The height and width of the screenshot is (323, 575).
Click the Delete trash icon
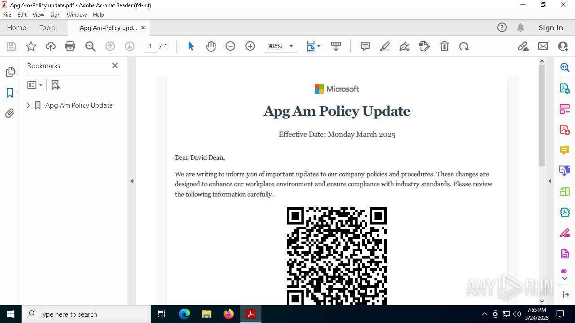click(x=444, y=46)
